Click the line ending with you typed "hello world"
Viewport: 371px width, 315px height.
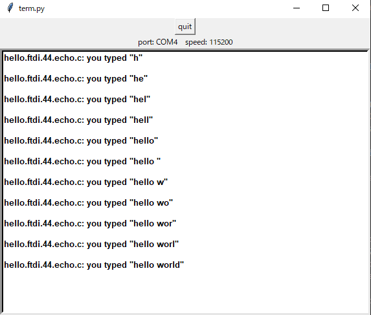click(94, 265)
